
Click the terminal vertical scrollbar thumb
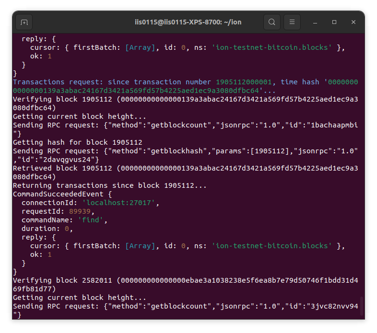[x=361, y=306]
